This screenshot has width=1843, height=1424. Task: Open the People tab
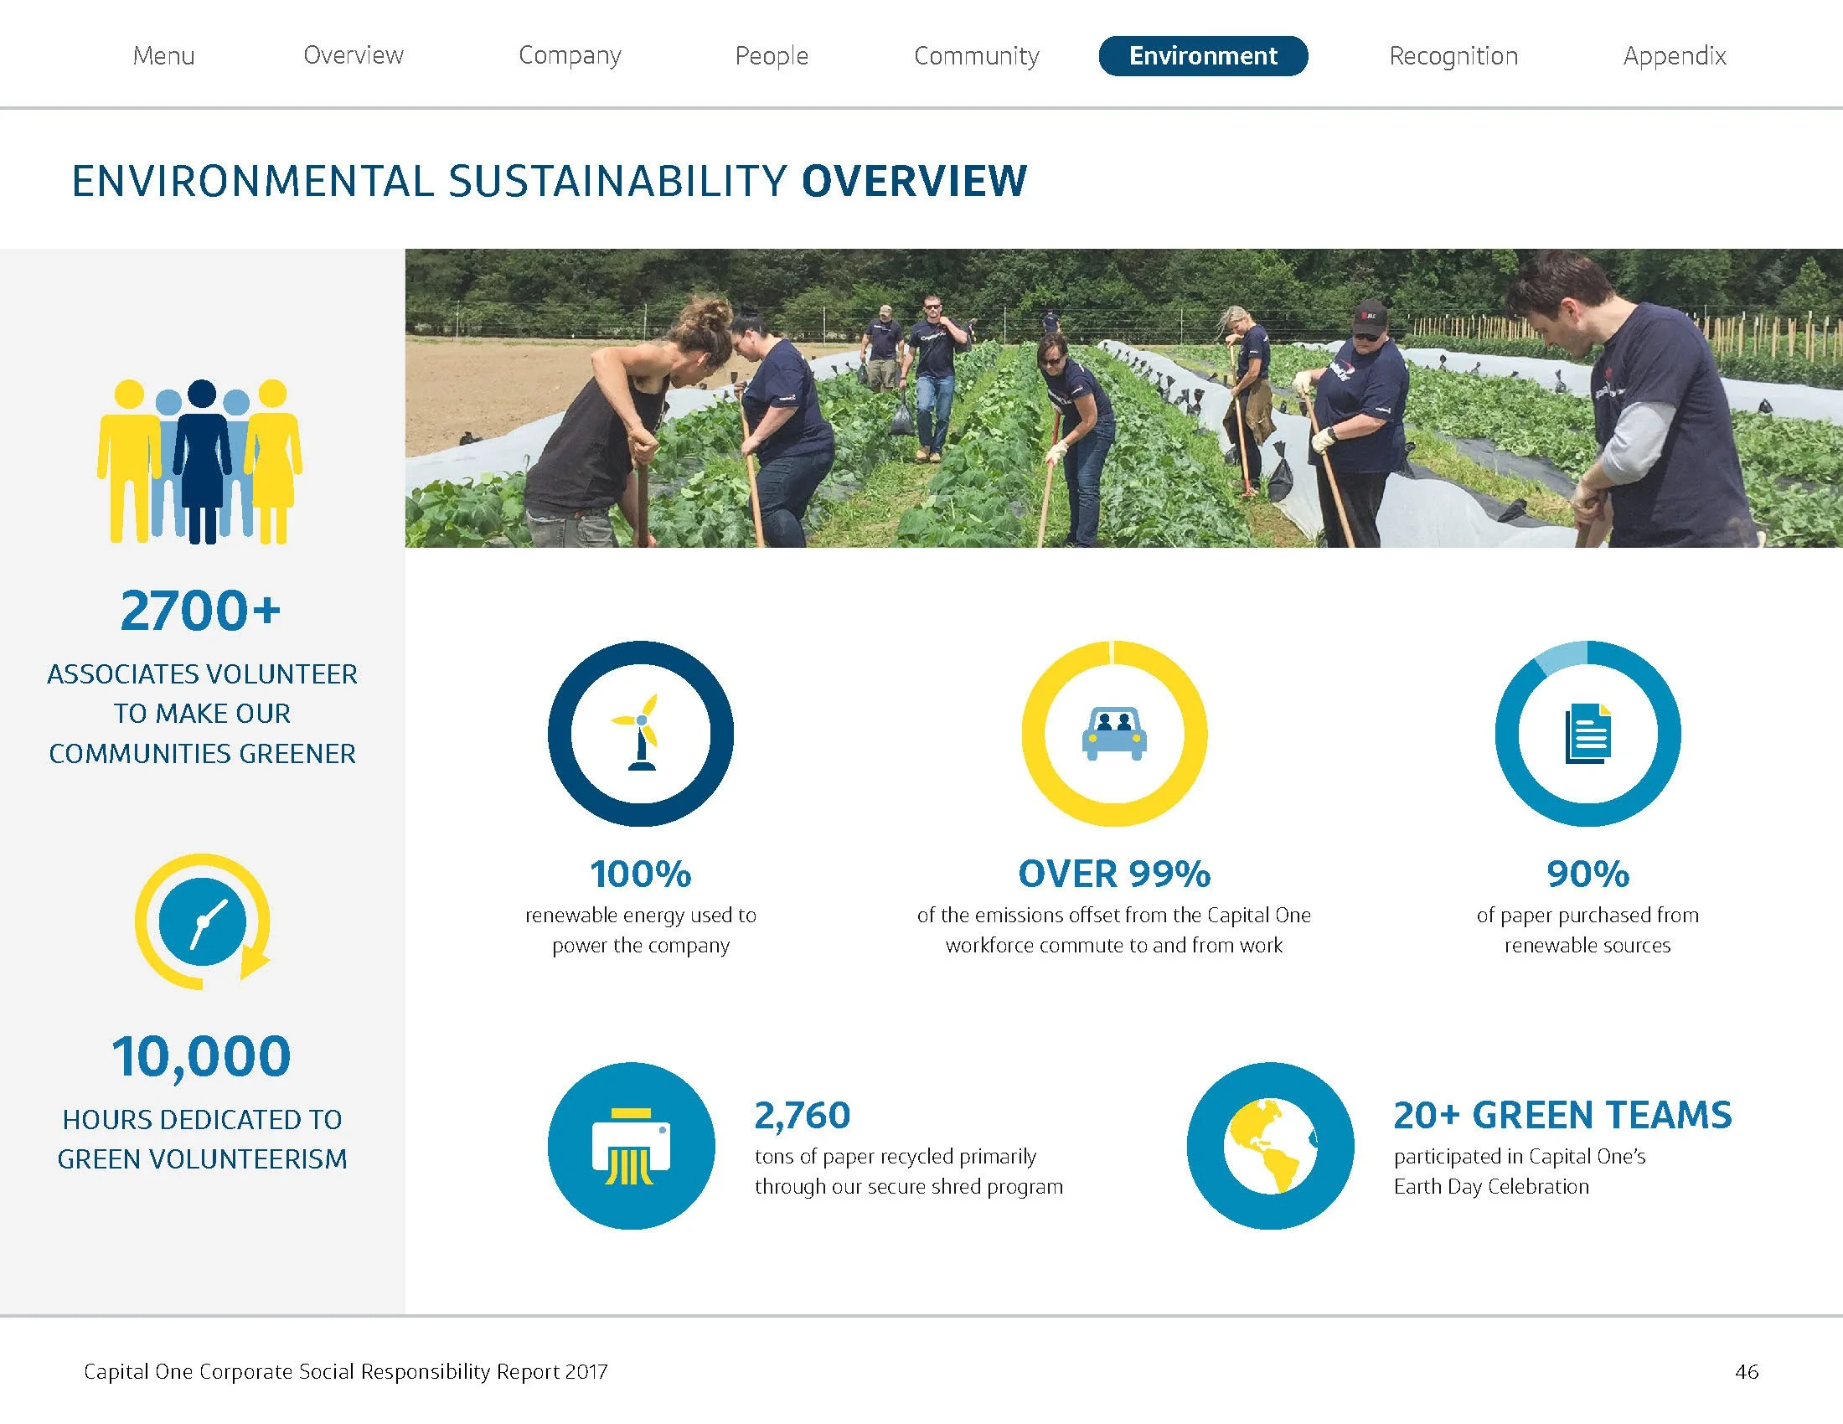click(772, 55)
